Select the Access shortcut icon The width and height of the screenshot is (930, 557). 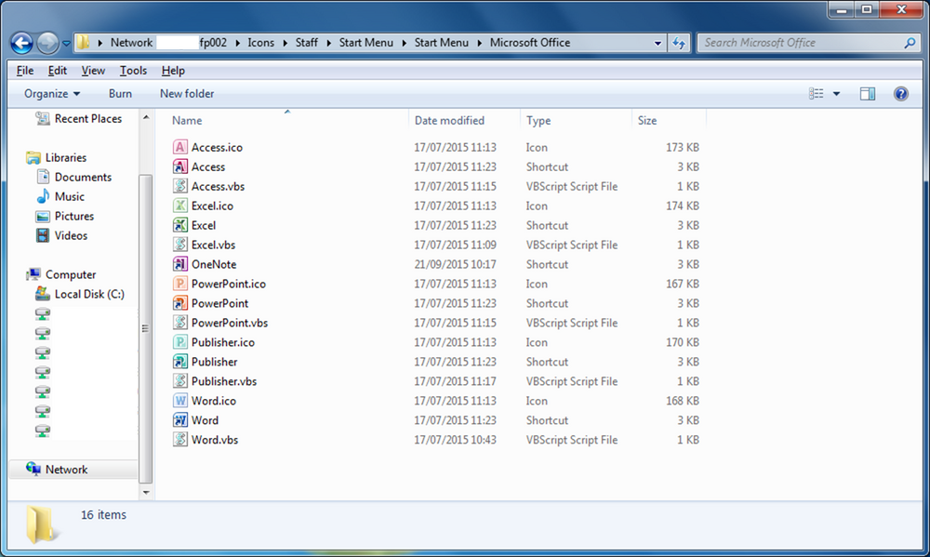pyautogui.click(x=180, y=166)
